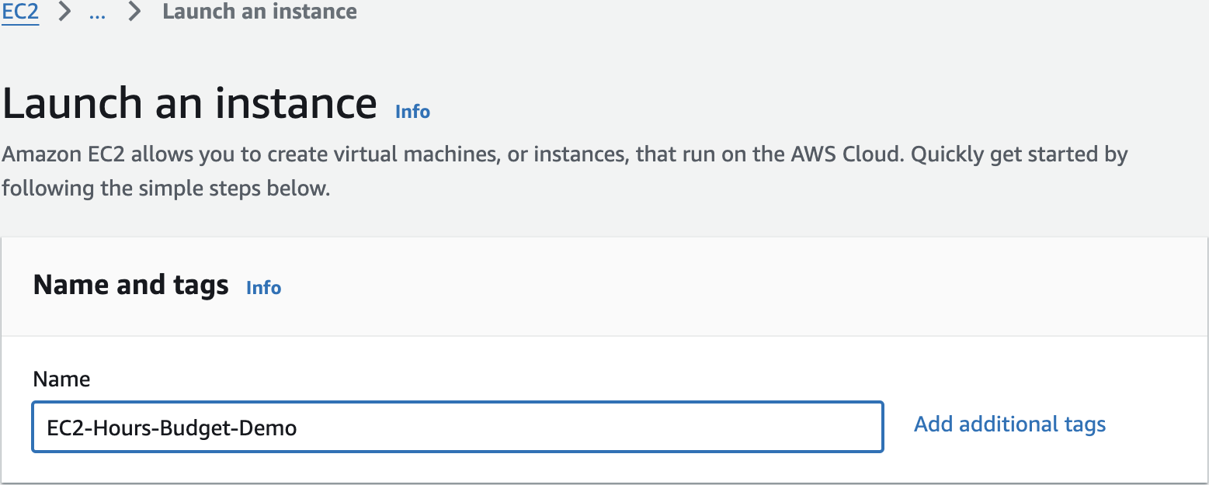Click the 'Add additional tags' link
Image resolution: width=1209 pixels, height=485 pixels.
click(1009, 424)
